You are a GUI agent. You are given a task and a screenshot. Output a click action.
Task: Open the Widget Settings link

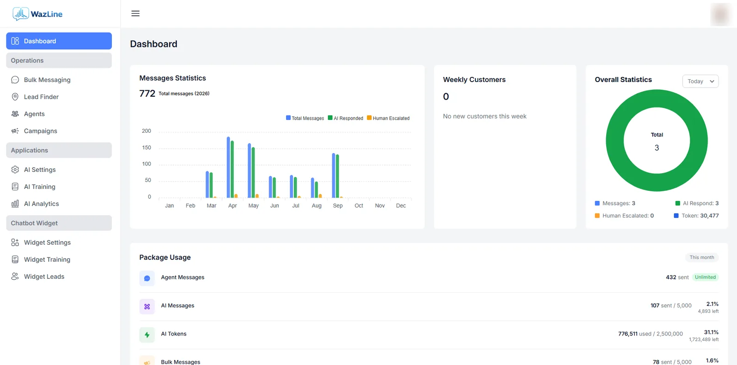pyautogui.click(x=59, y=242)
